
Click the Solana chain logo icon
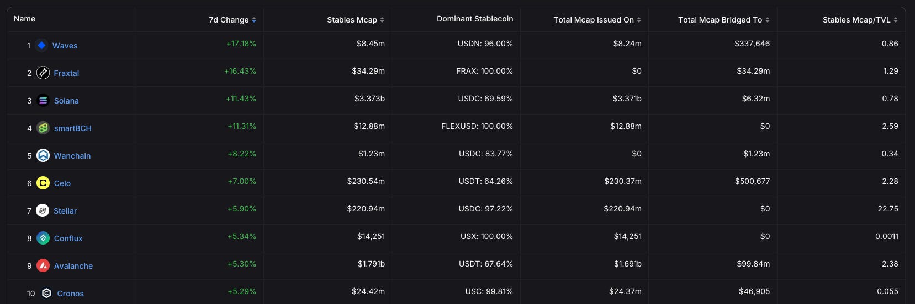tap(43, 100)
